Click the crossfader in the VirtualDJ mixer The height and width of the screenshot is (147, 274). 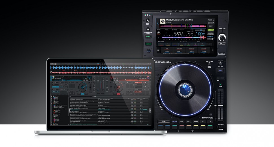tap(101, 94)
